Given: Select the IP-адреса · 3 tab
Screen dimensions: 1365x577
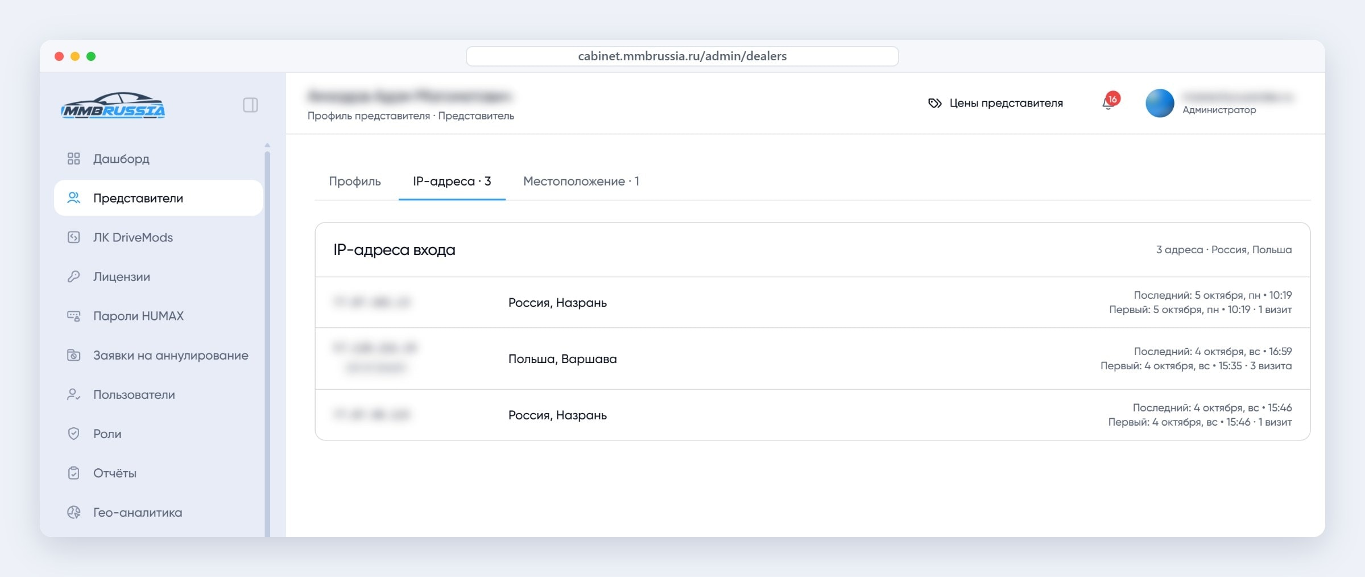Looking at the screenshot, I should pos(452,181).
